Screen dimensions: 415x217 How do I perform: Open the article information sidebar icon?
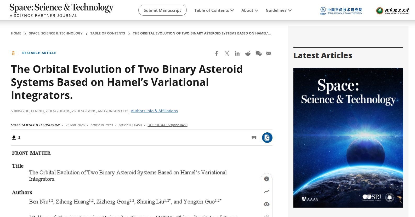(266, 179)
